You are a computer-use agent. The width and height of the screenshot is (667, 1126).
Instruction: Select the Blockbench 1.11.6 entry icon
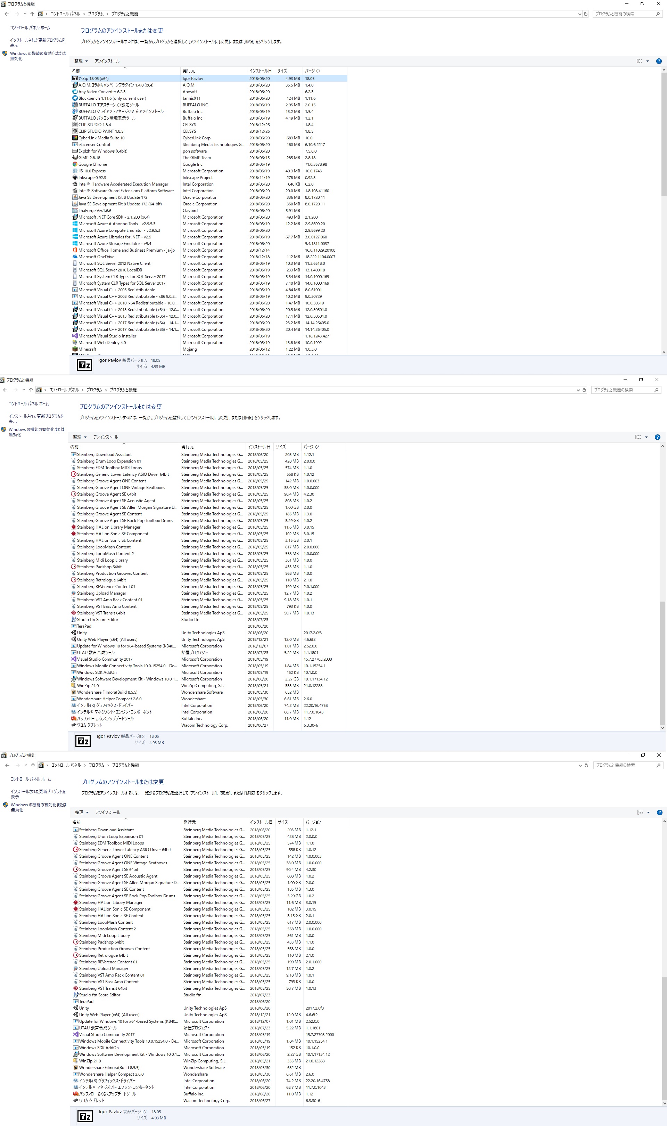click(75, 98)
